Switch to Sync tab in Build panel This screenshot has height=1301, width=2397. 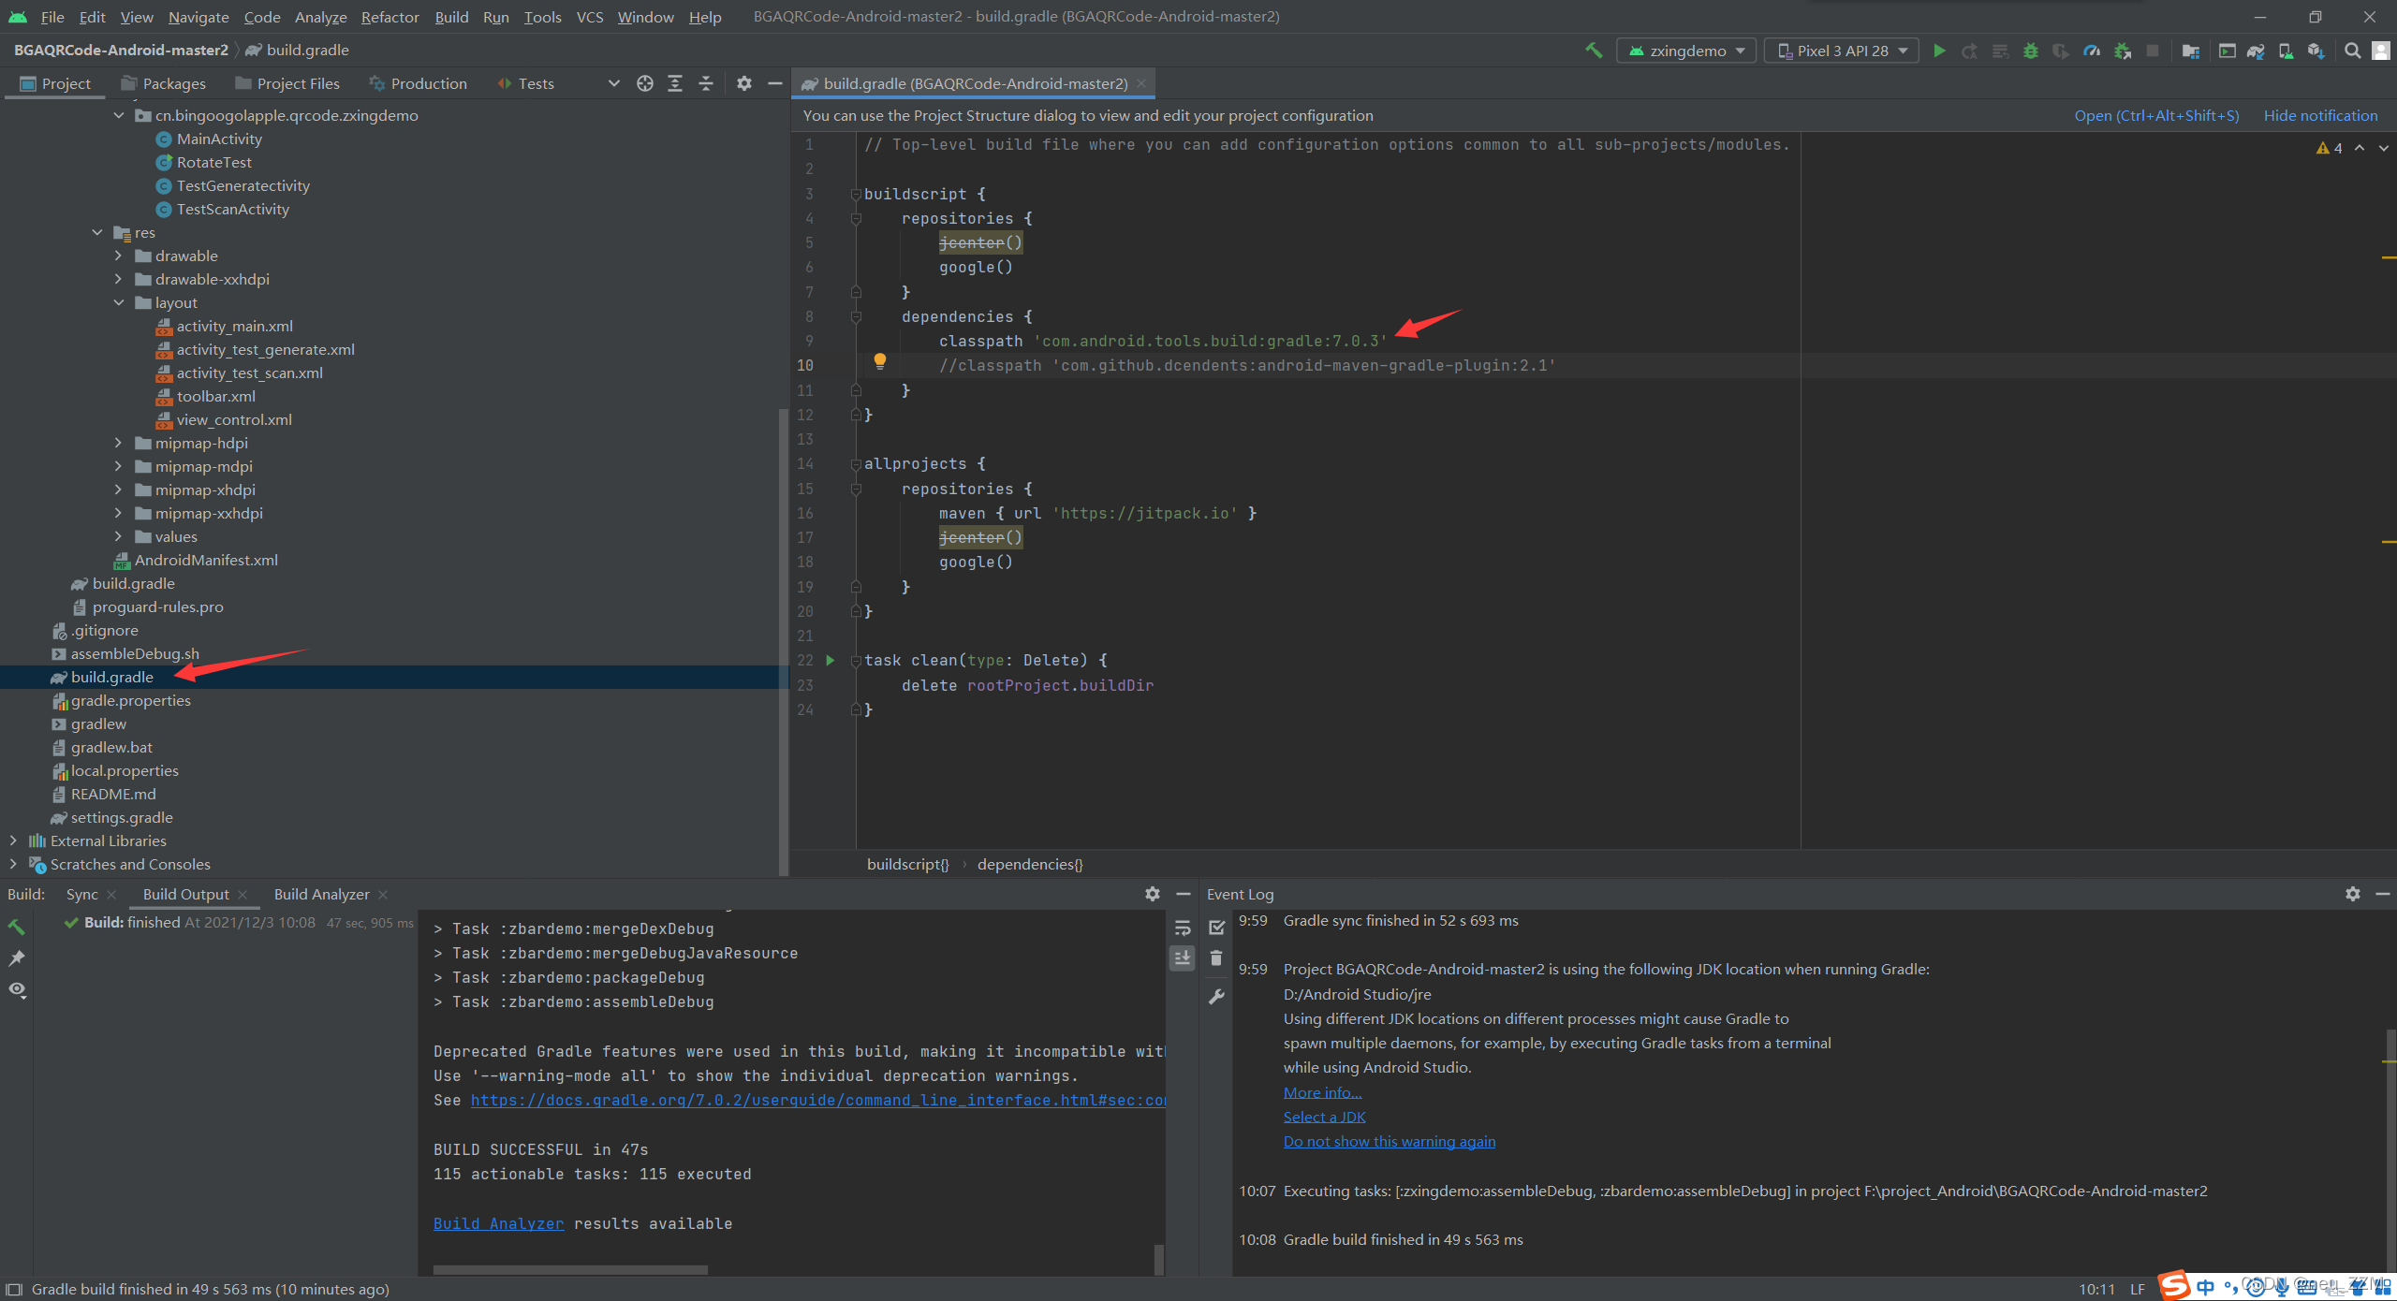point(81,894)
